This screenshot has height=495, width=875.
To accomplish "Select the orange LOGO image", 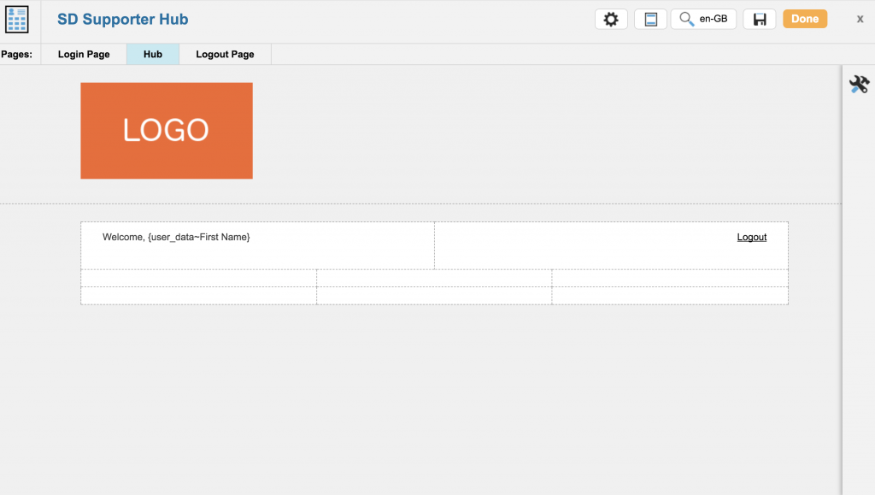I will pos(167,131).
